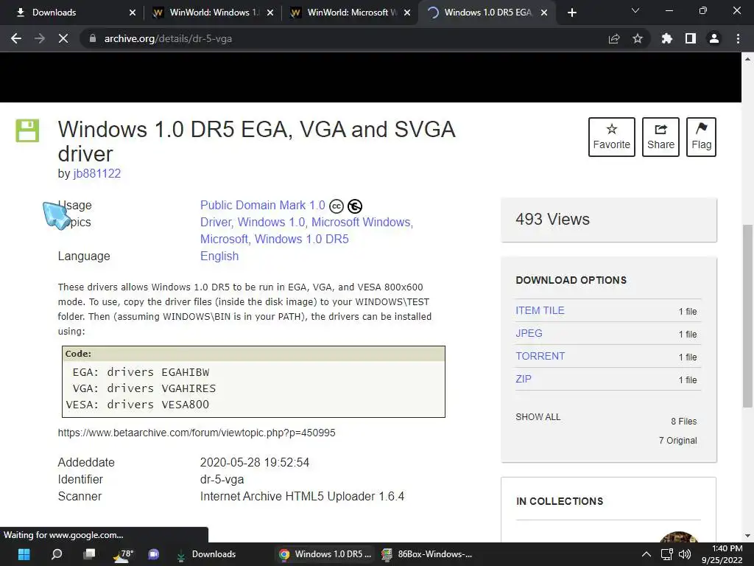Click the 493 Views counter

tap(552, 220)
